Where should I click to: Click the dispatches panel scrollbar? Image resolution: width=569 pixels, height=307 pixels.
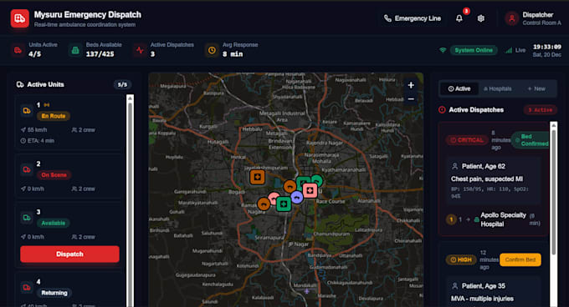point(553,214)
